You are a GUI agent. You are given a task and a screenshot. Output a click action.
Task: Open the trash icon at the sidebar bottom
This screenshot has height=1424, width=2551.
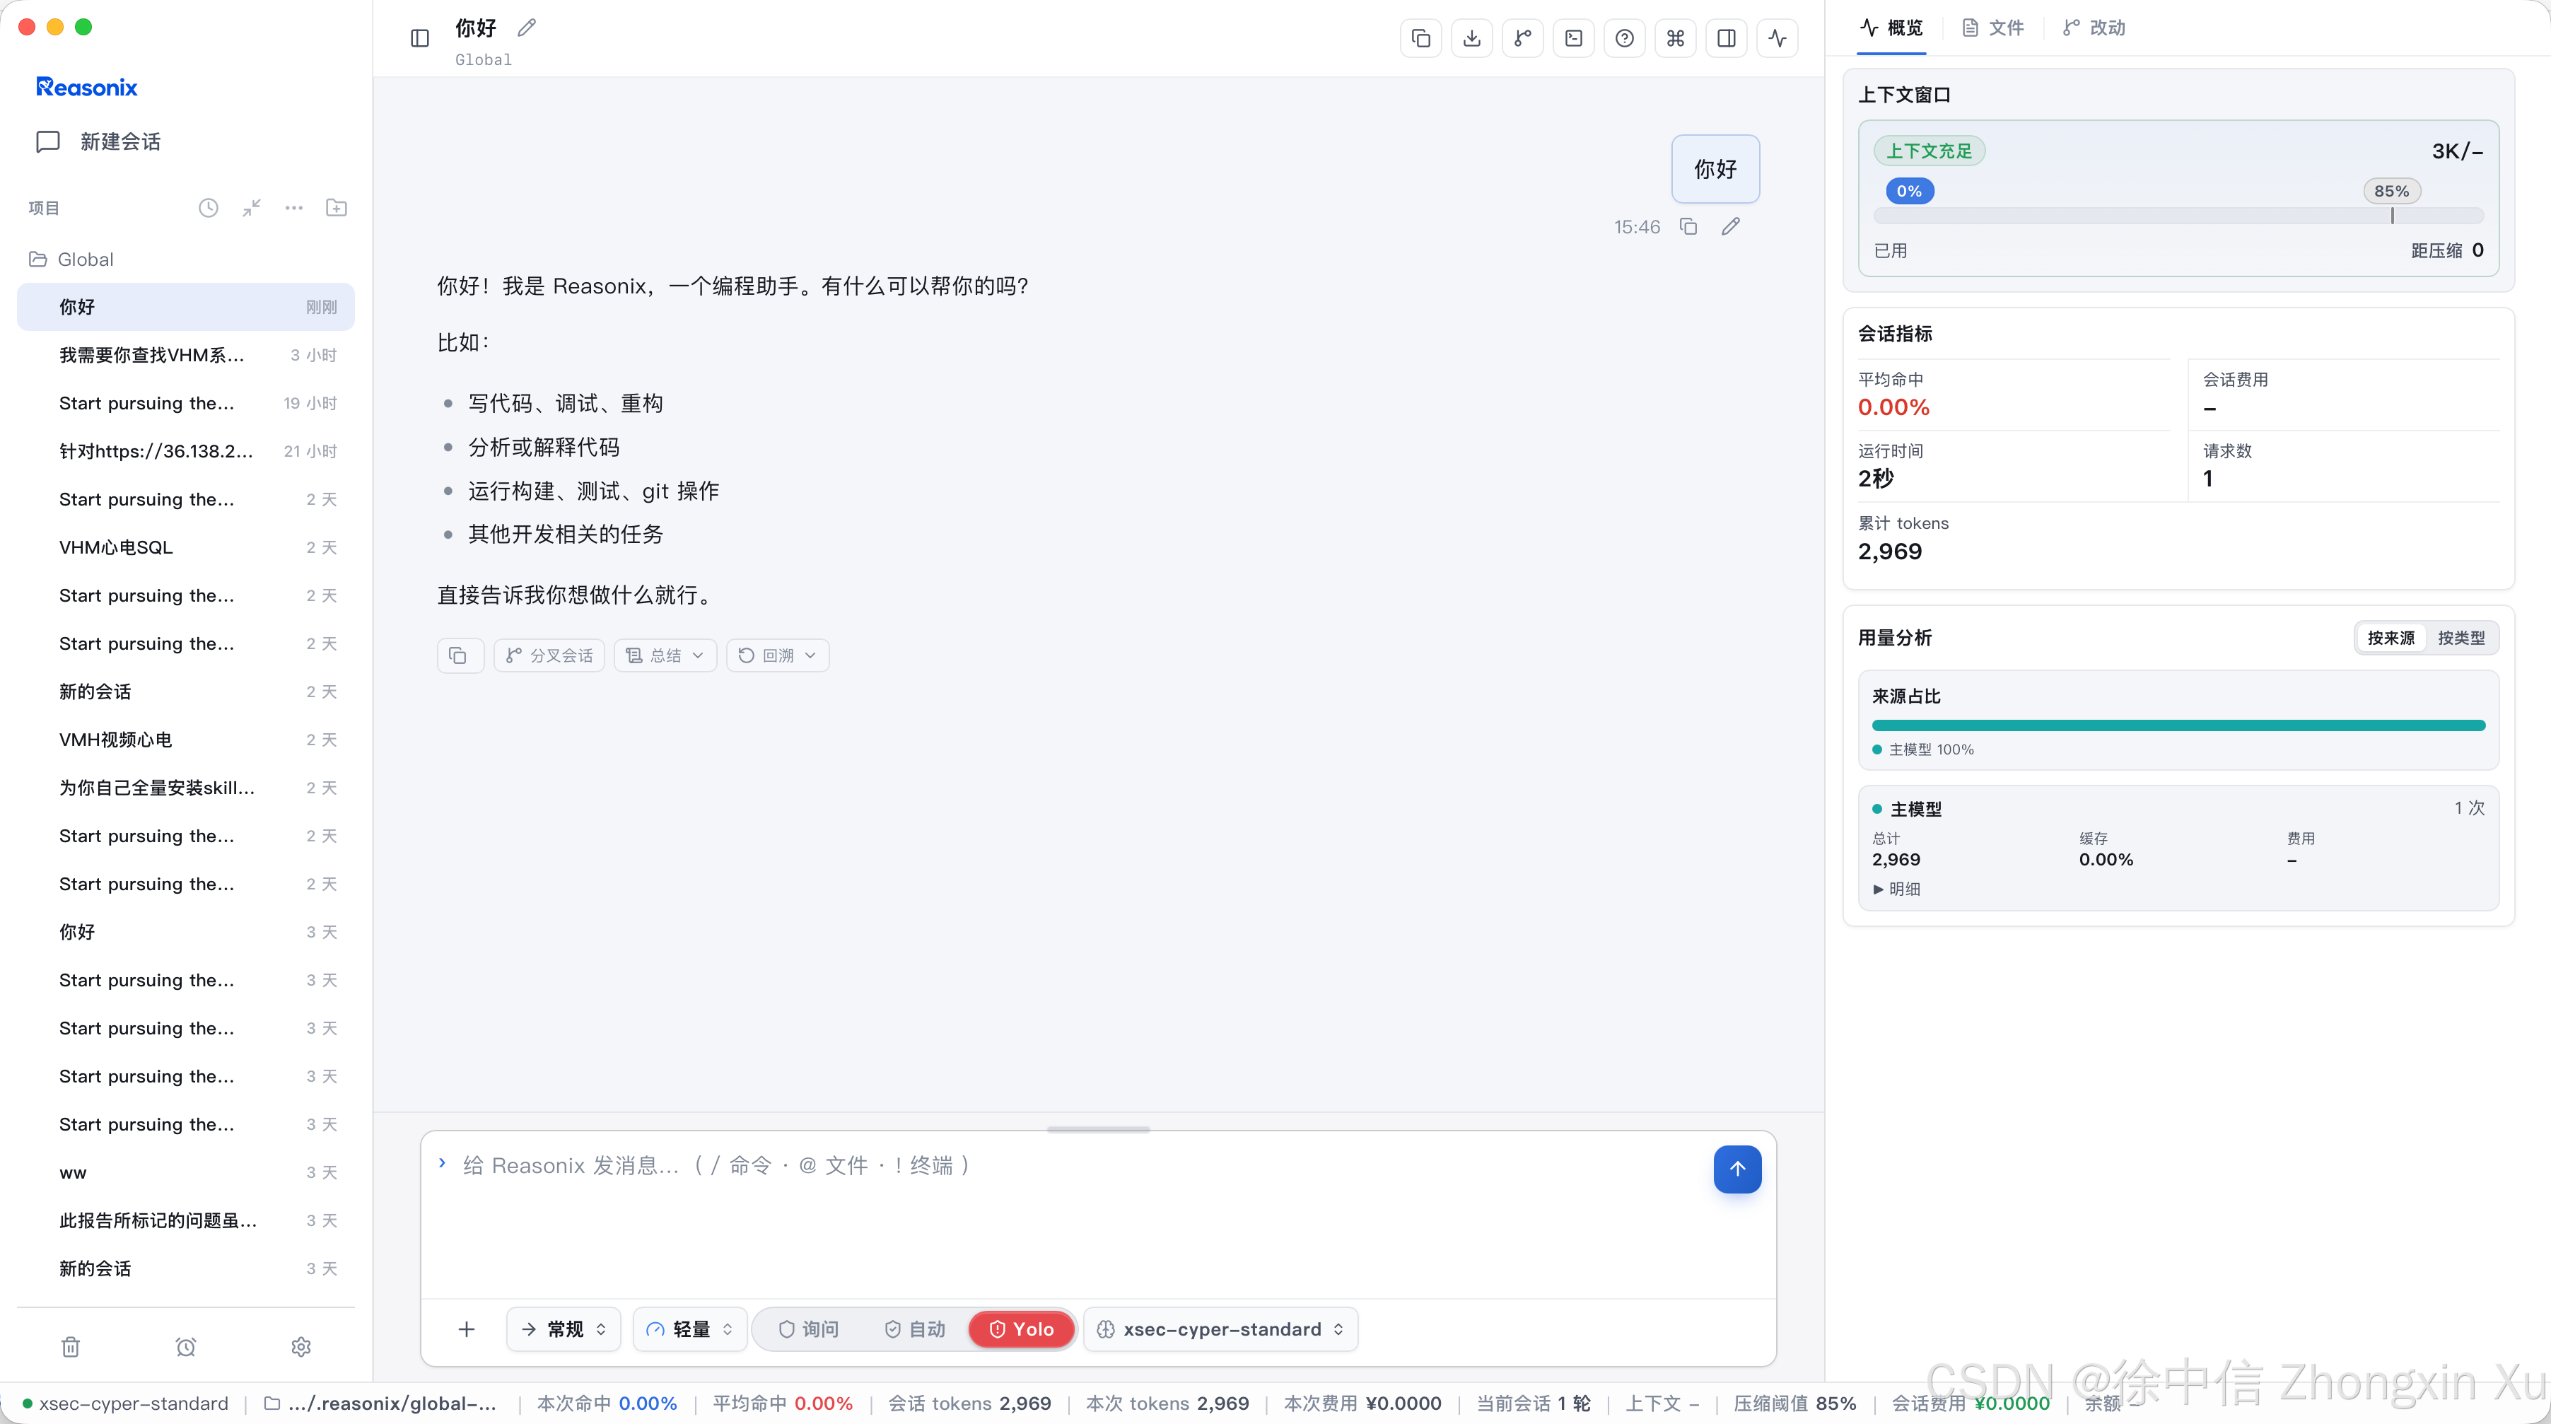coord(70,1347)
